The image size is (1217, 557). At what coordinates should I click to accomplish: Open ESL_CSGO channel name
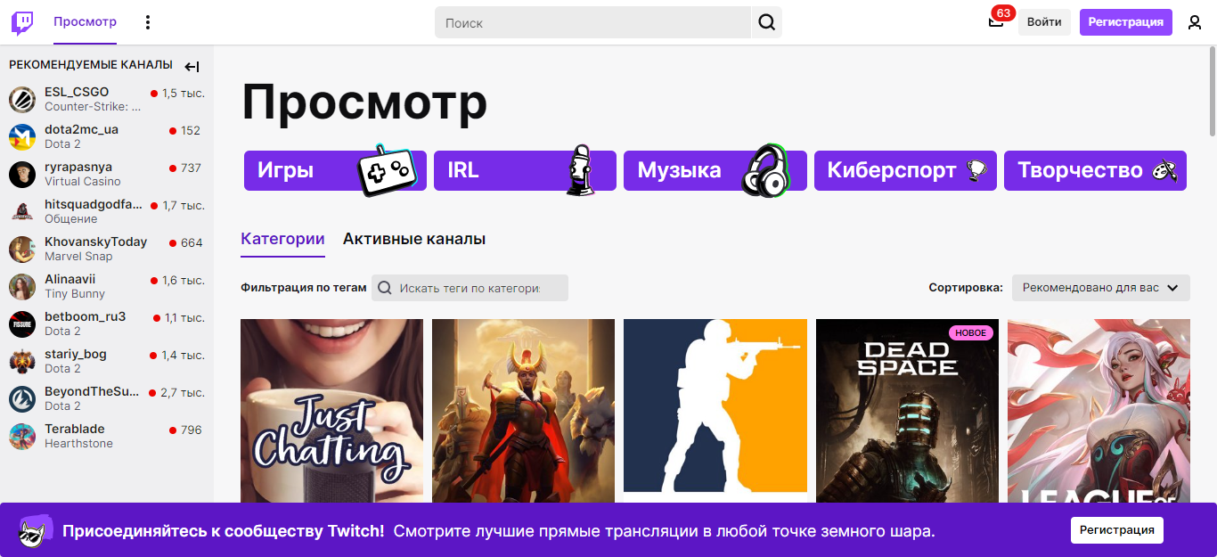click(77, 92)
